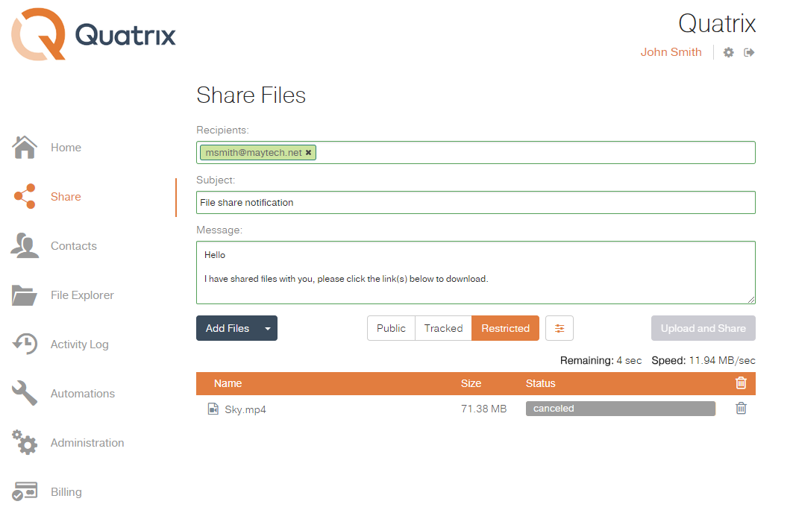Click the File Explorer folder icon
The height and width of the screenshot is (516, 793).
coord(25,295)
